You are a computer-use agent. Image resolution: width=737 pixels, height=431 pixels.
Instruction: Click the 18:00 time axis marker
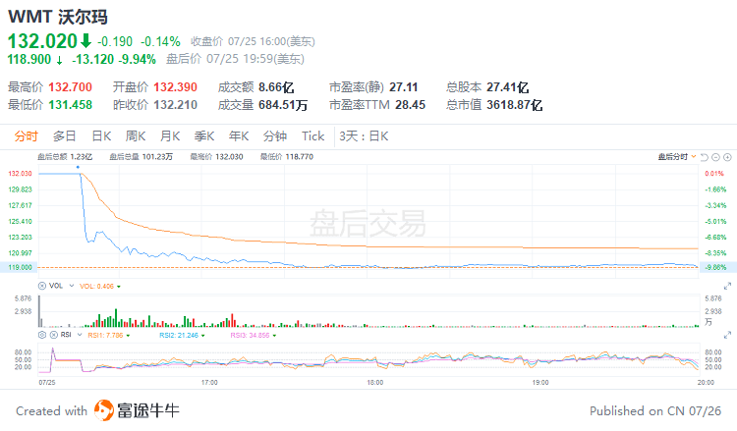point(375,383)
